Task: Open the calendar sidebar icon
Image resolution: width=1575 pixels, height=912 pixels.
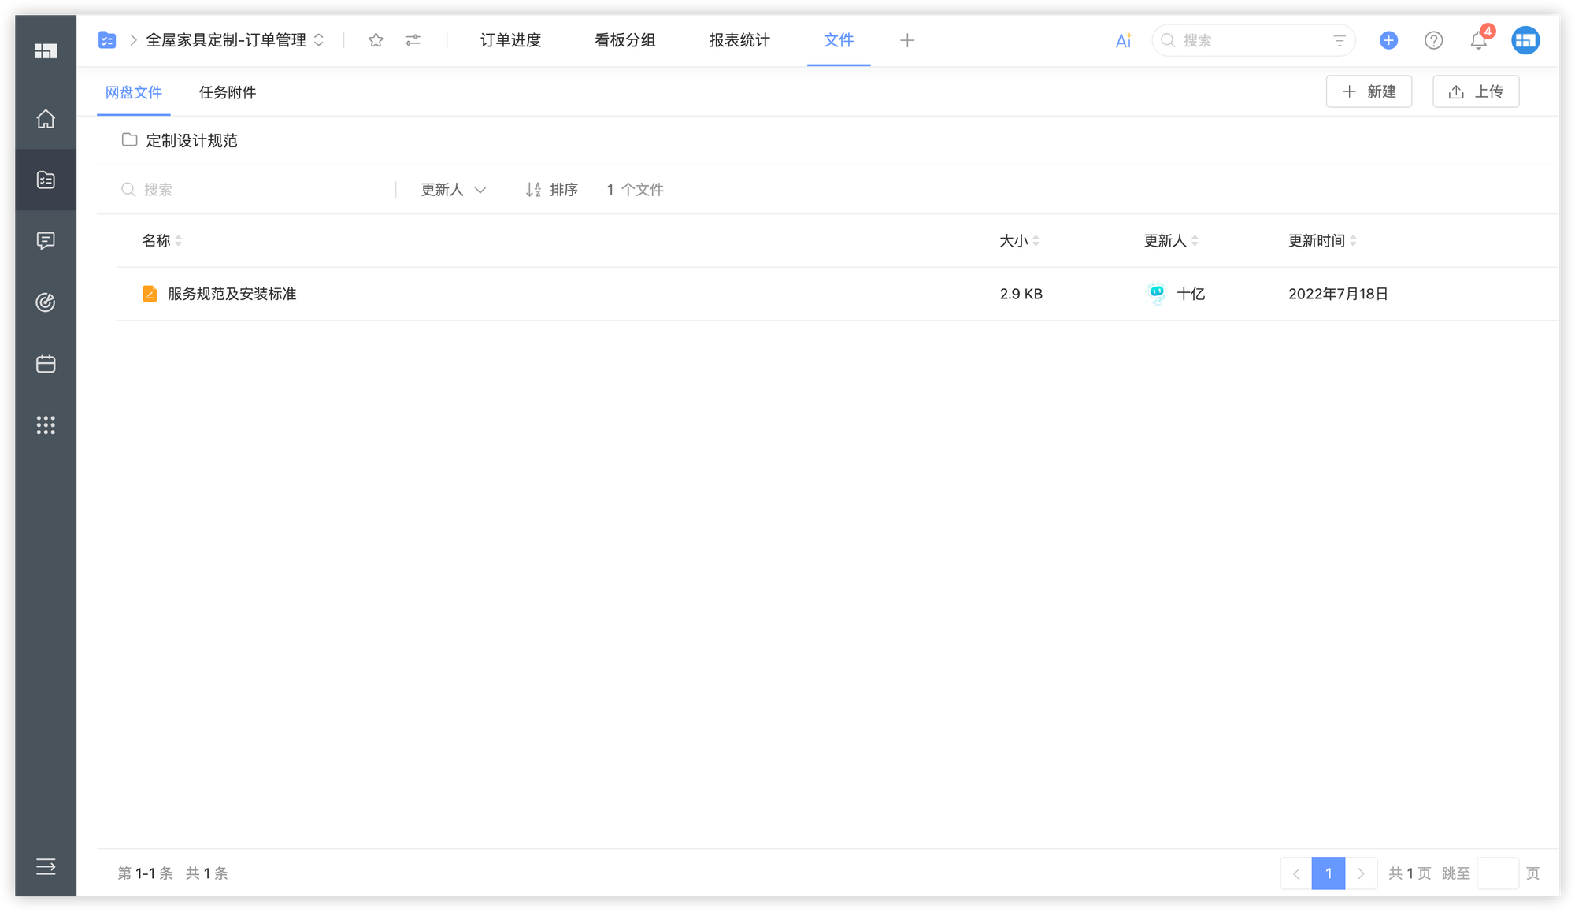Action: click(46, 364)
